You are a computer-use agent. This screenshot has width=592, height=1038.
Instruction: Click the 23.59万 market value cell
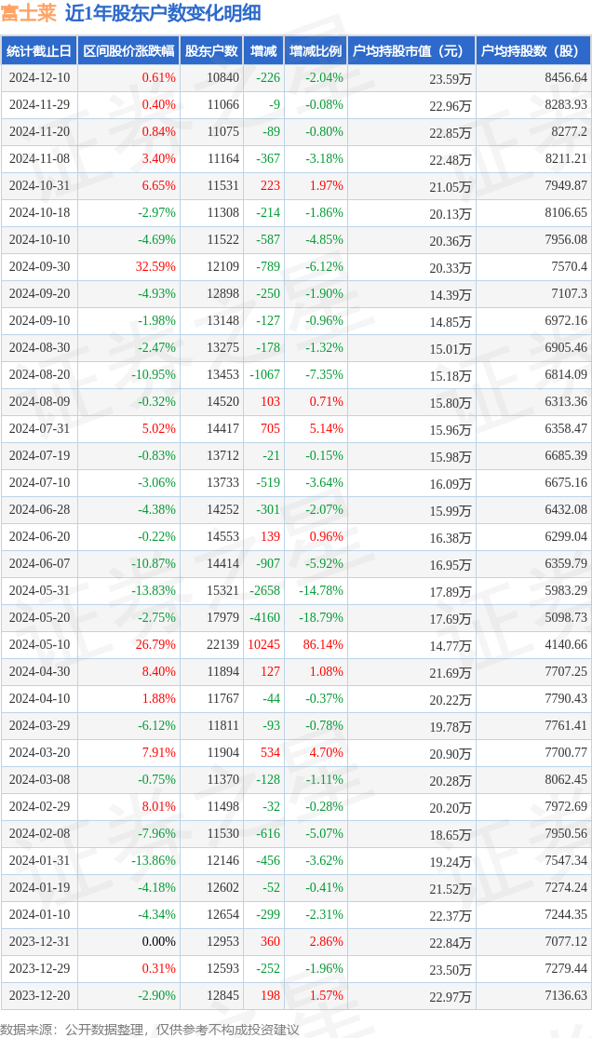[411, 77]
